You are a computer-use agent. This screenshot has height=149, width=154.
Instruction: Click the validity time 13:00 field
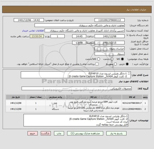[79, 43]
